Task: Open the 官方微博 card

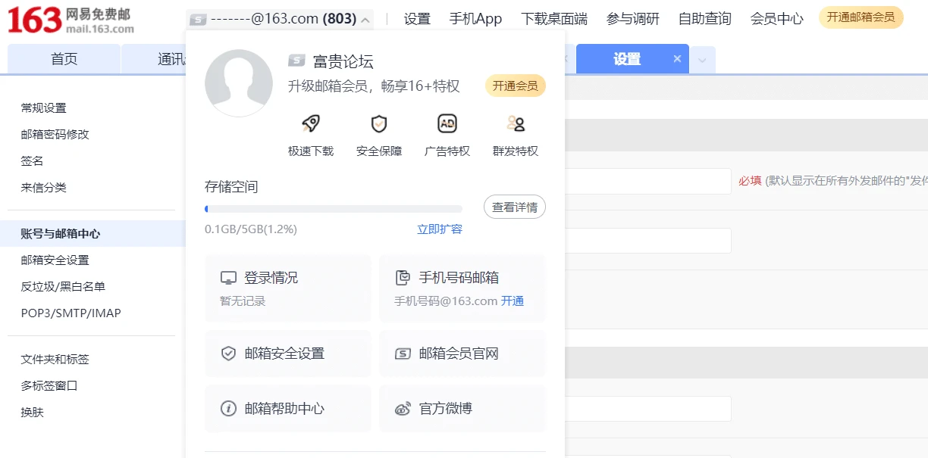Action: click(462, 409)
